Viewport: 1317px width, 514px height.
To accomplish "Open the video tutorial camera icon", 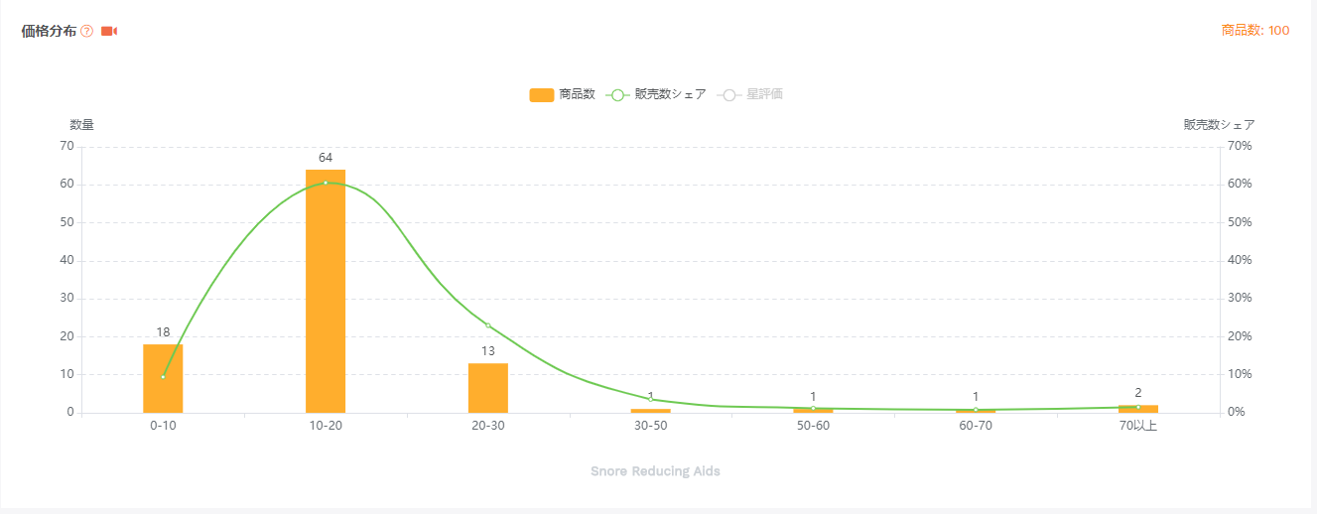I will click(x=109, y=31).
